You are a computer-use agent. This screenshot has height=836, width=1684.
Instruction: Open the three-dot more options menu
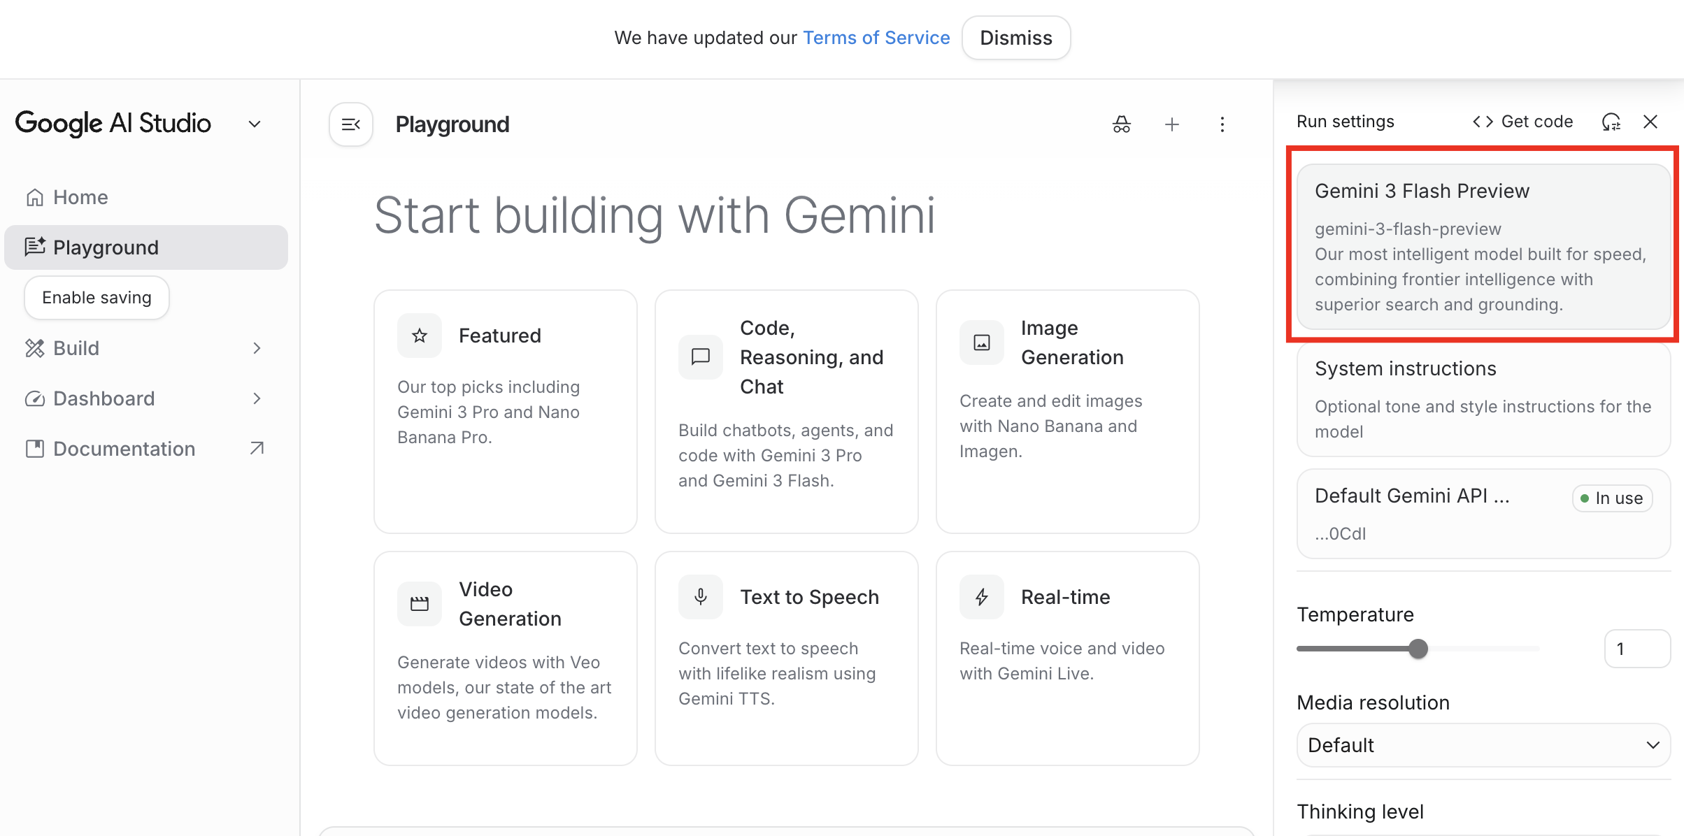[1222, 124]
